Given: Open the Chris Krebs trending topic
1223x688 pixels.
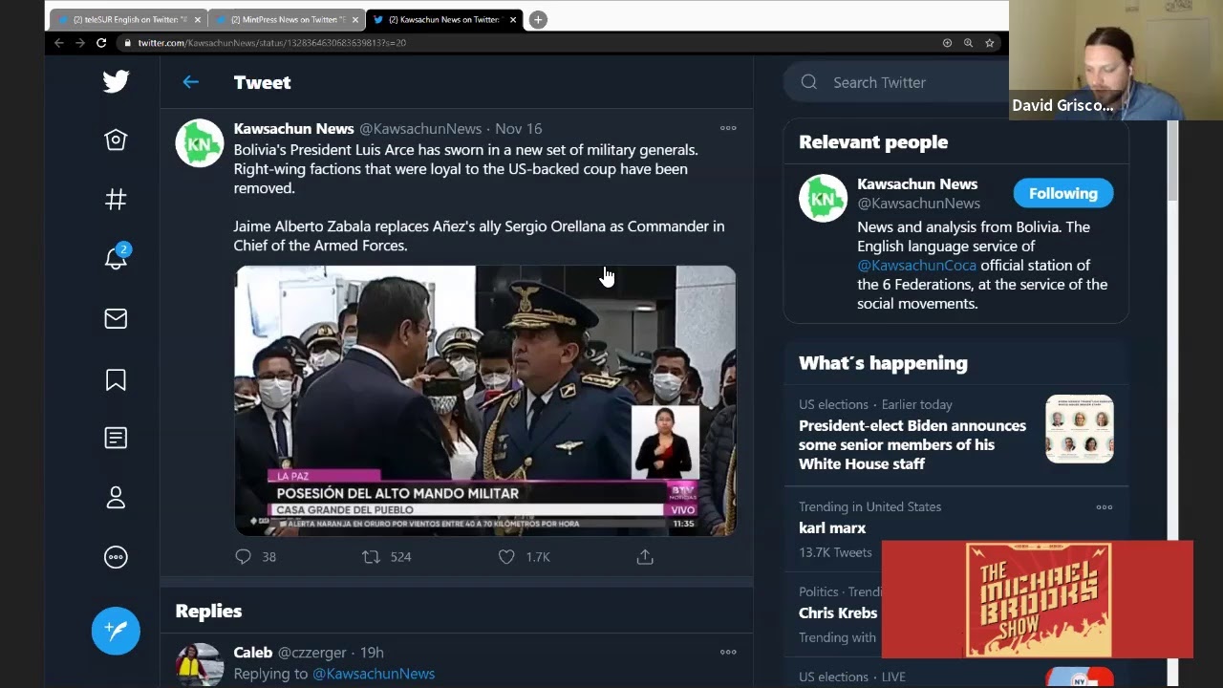Looking at the screenshot, I should [838, 613].
